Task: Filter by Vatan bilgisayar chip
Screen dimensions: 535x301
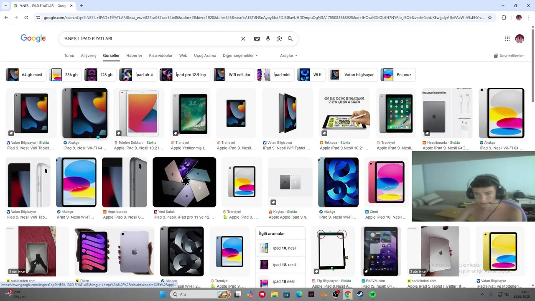Action: coord(353,75)
